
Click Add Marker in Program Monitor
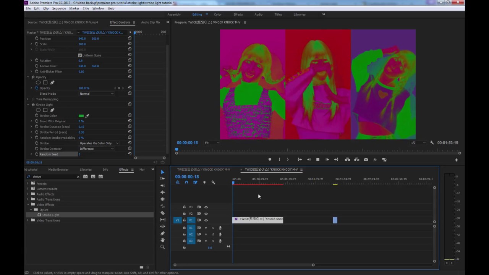(270, 160)
